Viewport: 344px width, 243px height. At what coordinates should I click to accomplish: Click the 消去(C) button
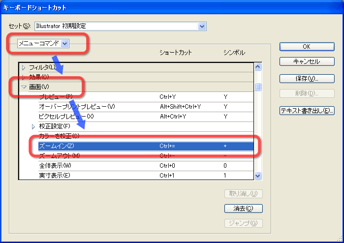244,209
